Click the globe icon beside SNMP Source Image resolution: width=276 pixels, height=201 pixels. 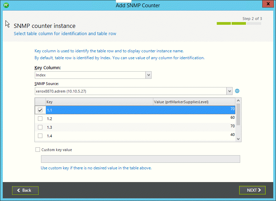pyautogui.click(x=237, y=91)
